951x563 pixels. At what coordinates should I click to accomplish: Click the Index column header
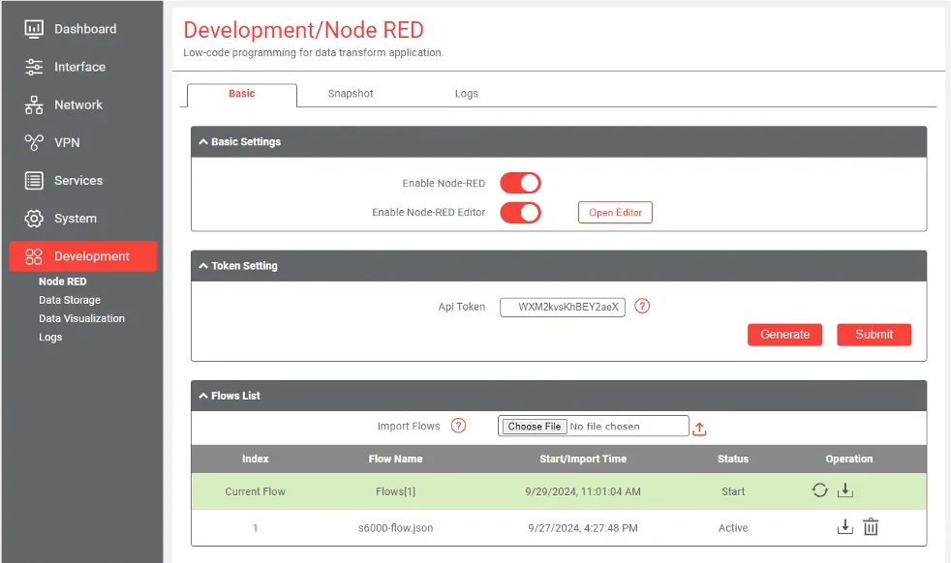point(256,459)
